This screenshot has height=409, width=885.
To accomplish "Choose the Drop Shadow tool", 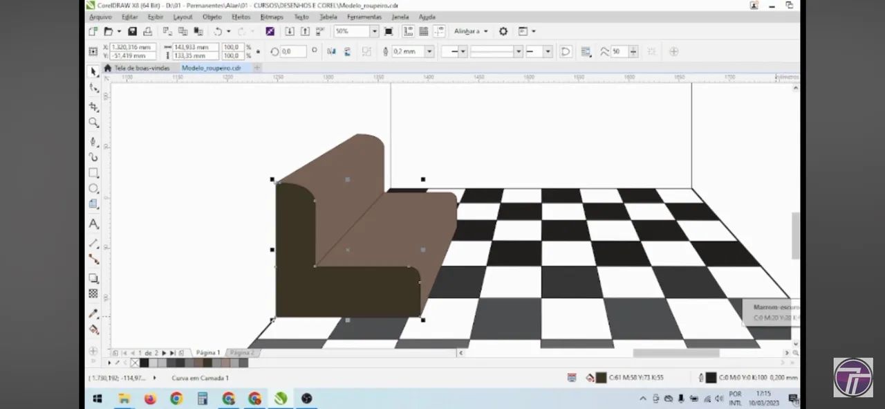I will coord(93,278).
